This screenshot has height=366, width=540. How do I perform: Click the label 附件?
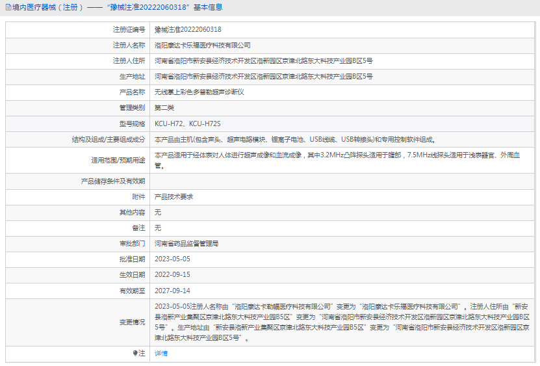tap(138, 197)
